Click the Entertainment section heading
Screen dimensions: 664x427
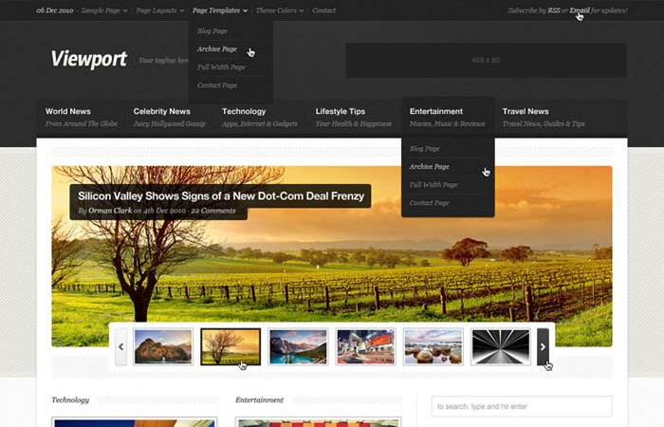(x=259, y=399)
